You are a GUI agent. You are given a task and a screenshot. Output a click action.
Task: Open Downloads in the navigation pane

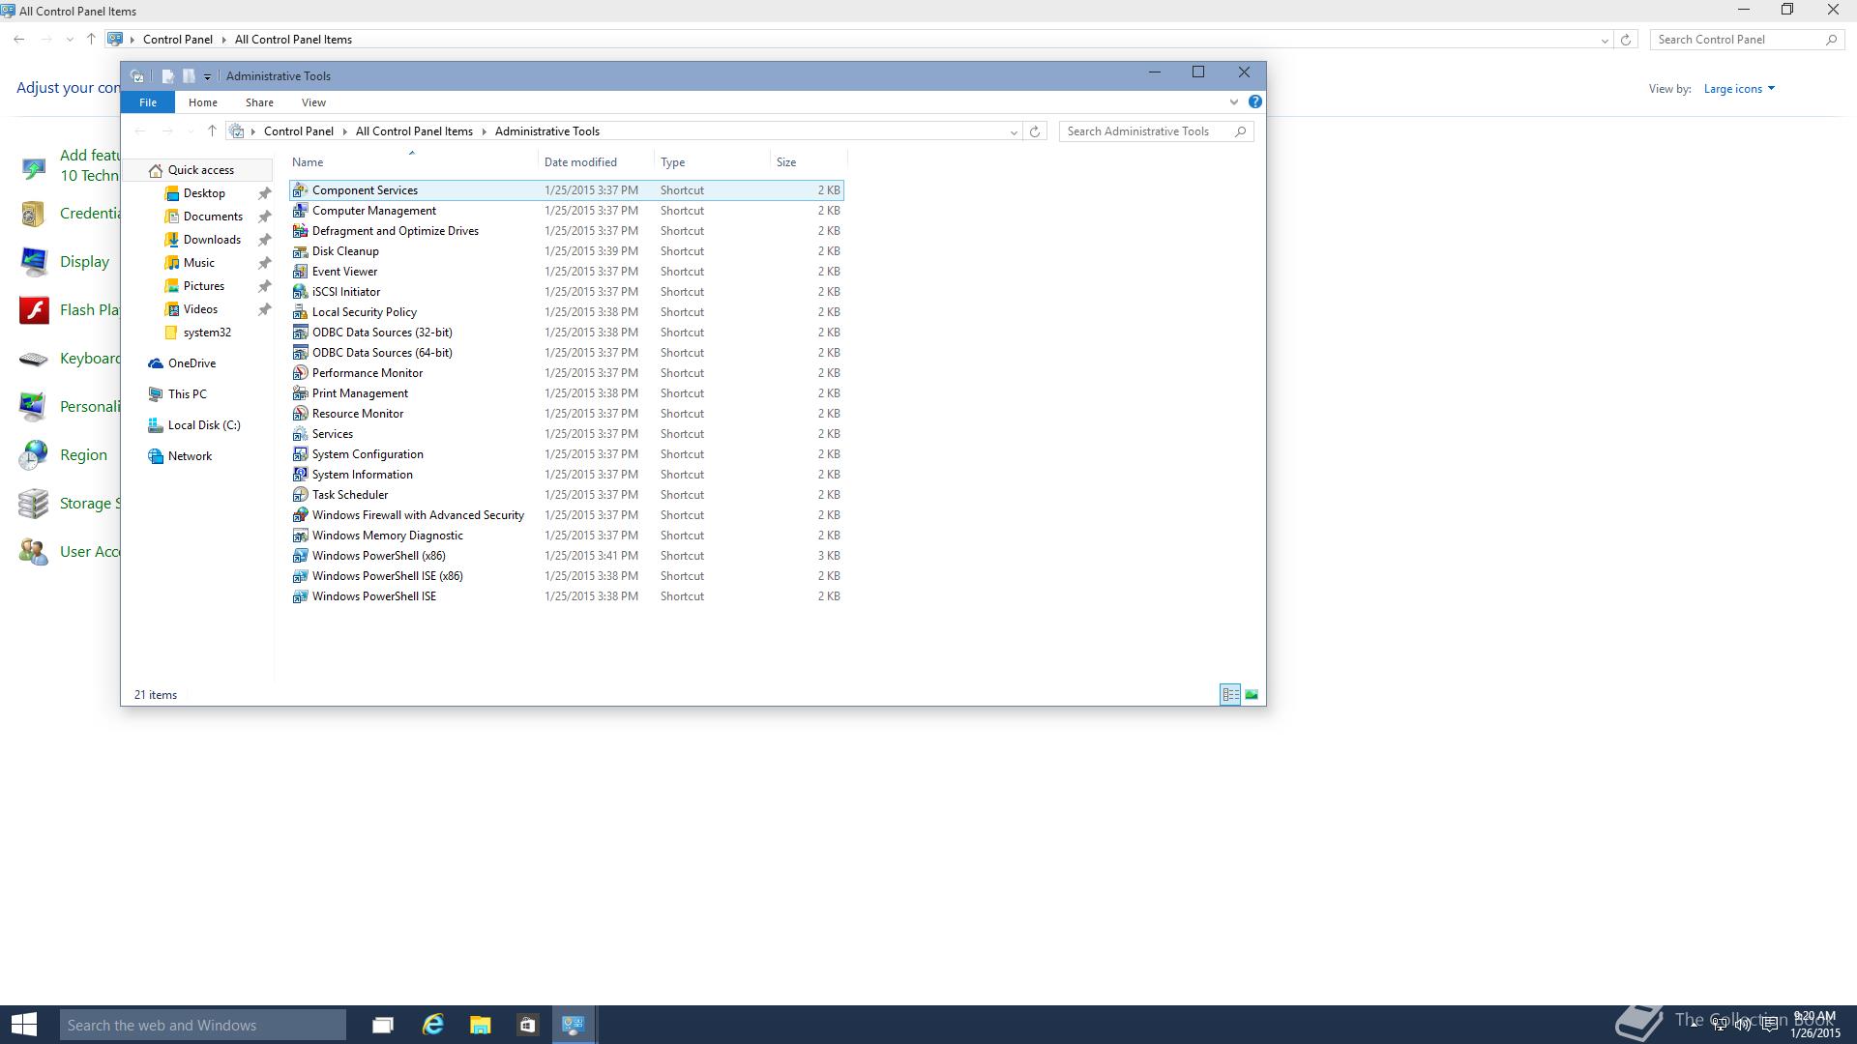click(x=212, y=240)
